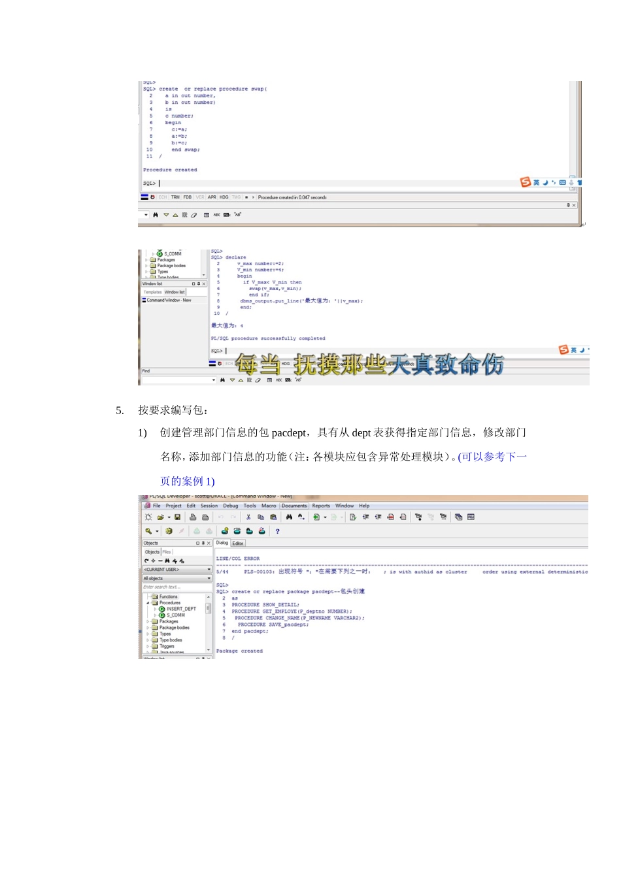The width and height of the screenshot is (621, 878).
Task: Click the Open folder icon in PL/SQL Developer toolbar
Action: [160, 517]
